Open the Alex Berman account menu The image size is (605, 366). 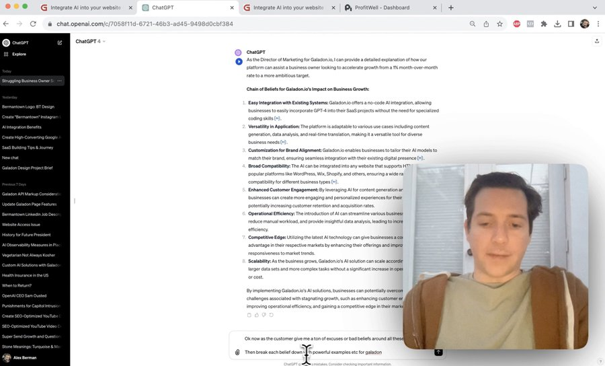[x=35, y=357]
